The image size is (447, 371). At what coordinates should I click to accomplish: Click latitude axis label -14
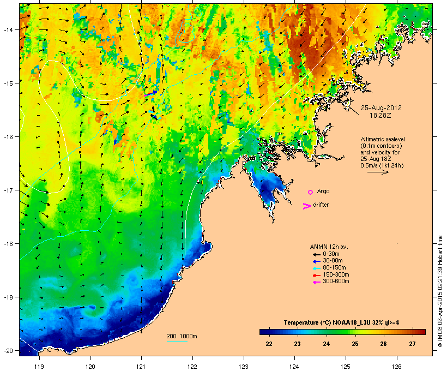[x=8, y=30]
